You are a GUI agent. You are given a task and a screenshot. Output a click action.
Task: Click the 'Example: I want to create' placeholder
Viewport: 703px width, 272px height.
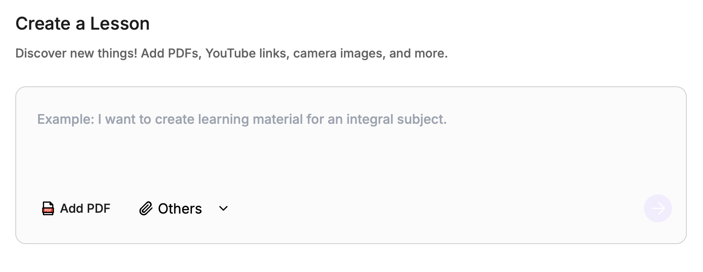coord(116,119)
